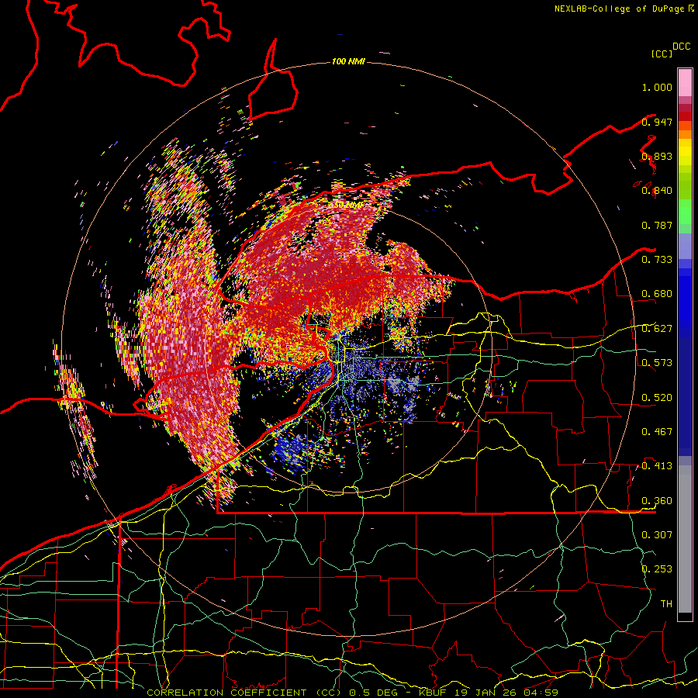Click the 19 JAN 26 date text
698x698 pixels.
(x=485, y=693)
